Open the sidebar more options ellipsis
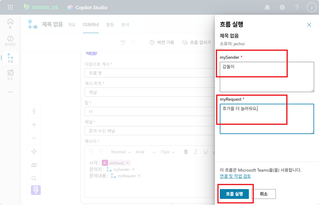The width and height of the screenshot is (319, 205). 10,92
